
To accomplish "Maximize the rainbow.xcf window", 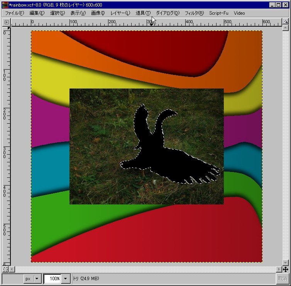I will [278, 5].
